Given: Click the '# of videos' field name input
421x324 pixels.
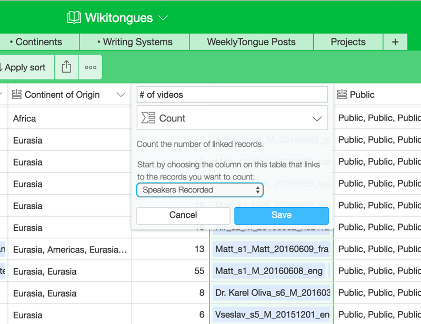Looking at the screenshot, I should (232, 95).
